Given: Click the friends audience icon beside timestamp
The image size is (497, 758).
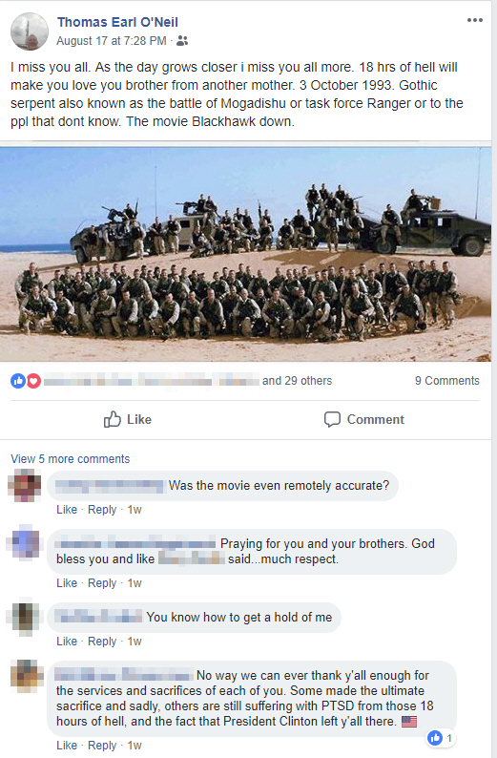Looking at the screenshot, I should click(x=182, y=41).
